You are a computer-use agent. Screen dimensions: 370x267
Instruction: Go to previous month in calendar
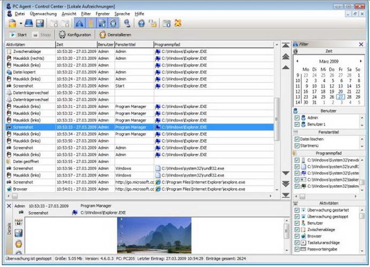click(x=296, y=61)
